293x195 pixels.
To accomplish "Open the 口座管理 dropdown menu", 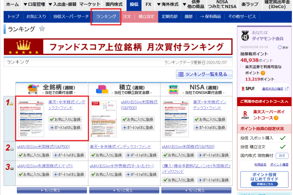I will click(x=34, y=4).
